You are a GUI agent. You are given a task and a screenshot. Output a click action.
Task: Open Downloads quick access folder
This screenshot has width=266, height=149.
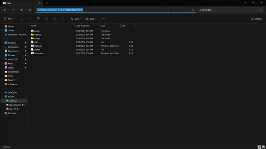(13, 47)
